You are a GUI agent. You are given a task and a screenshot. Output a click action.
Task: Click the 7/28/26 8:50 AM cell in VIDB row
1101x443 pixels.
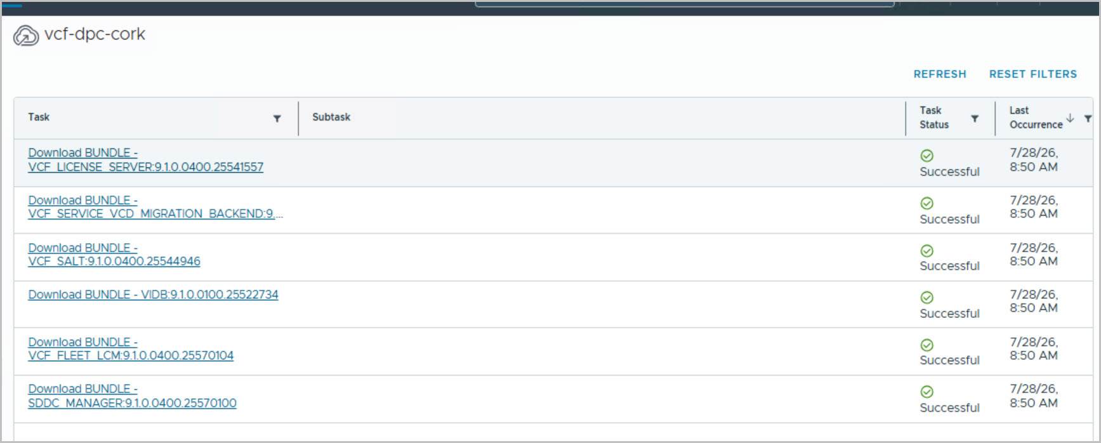[x=1034, y=301]
